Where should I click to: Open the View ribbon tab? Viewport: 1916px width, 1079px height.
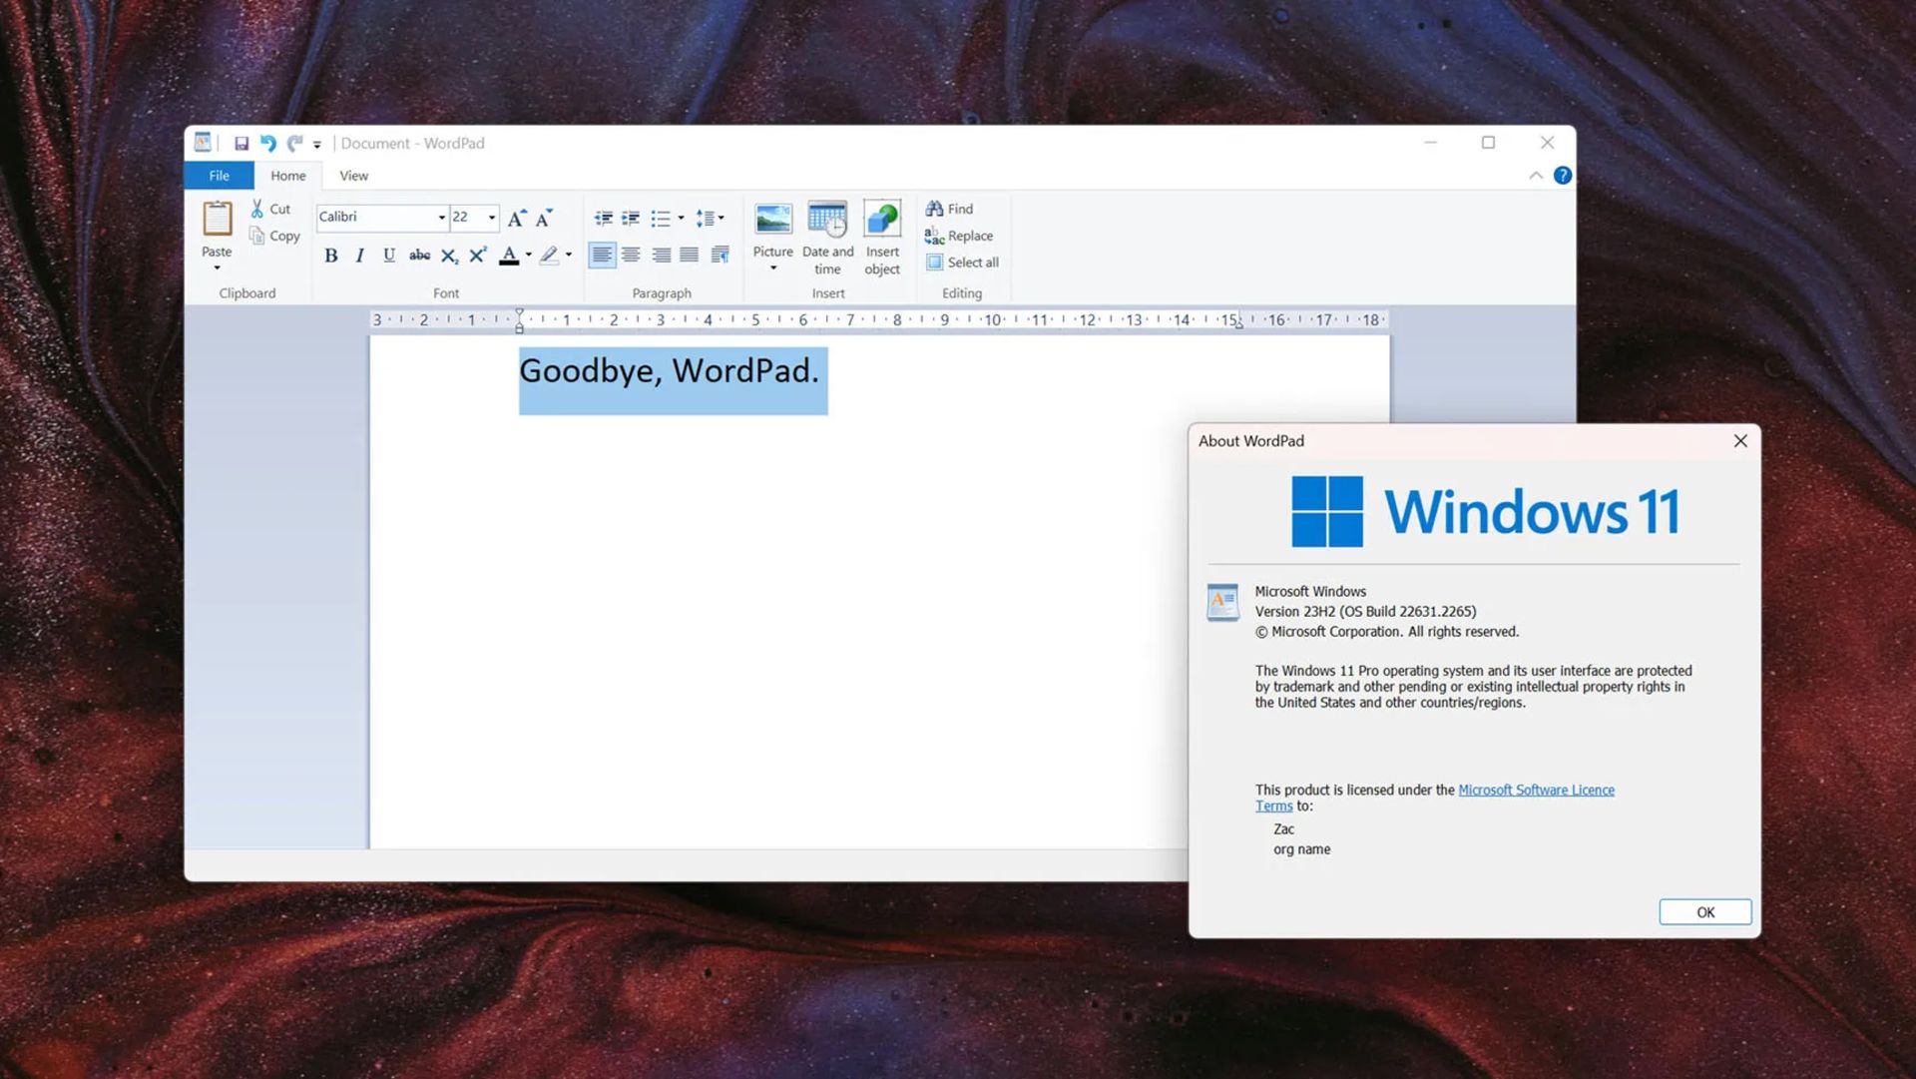tap(351, 175)
